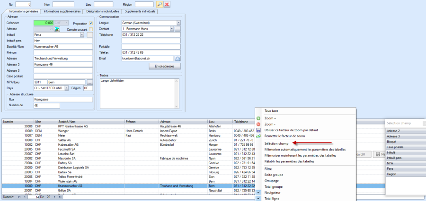Click the ellipsis button next to Intitulé
426x201 pixels.
(89, 34)
